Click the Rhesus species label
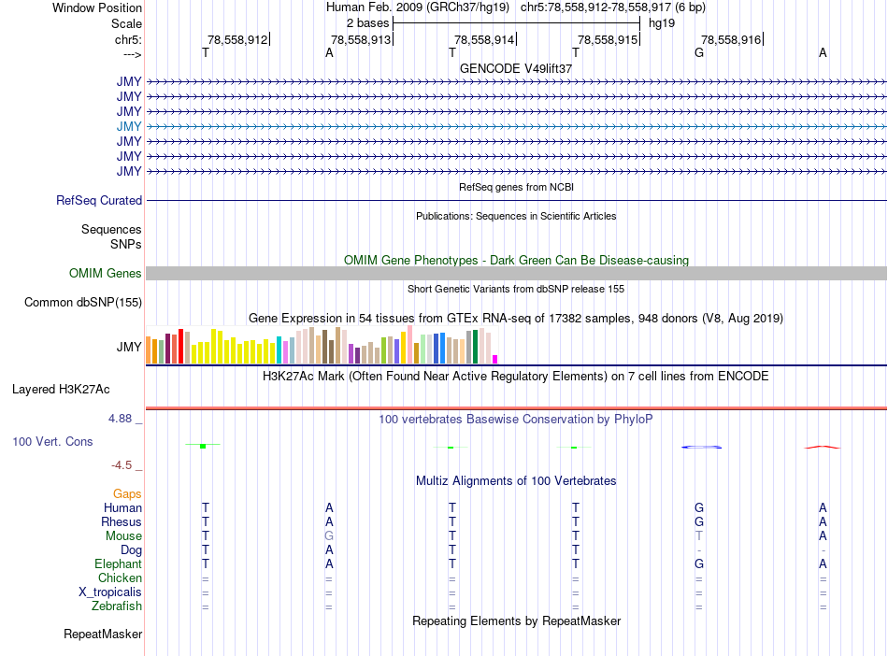888x656 pixels. point(122,521)
